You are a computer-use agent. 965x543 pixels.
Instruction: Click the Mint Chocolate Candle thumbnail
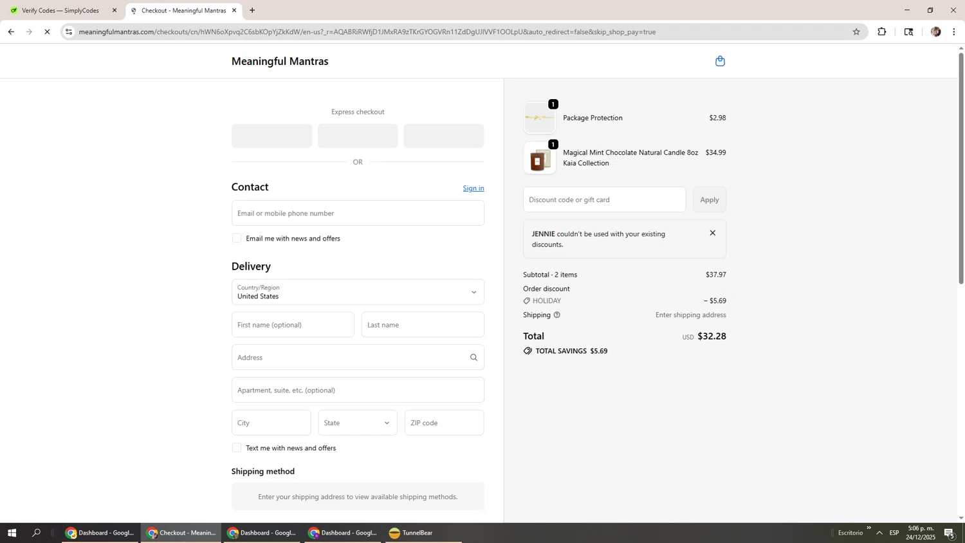(539, 158)
